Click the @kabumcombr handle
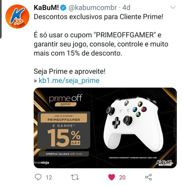 tap(93, 8)
